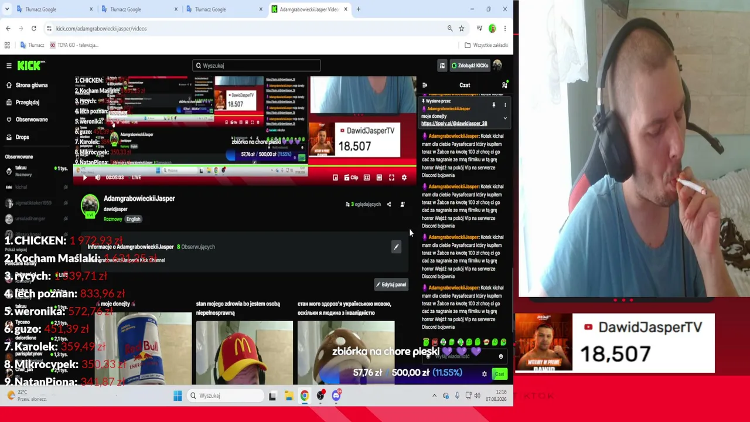Open the Windows Start menu
The width and height of the screenshot is (750, 422).
coord(178,396)
